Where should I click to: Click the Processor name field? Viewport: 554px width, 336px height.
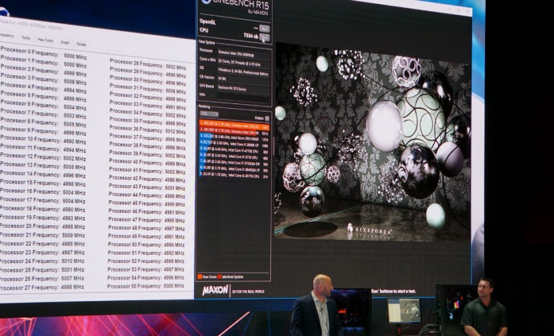point(243,53)
